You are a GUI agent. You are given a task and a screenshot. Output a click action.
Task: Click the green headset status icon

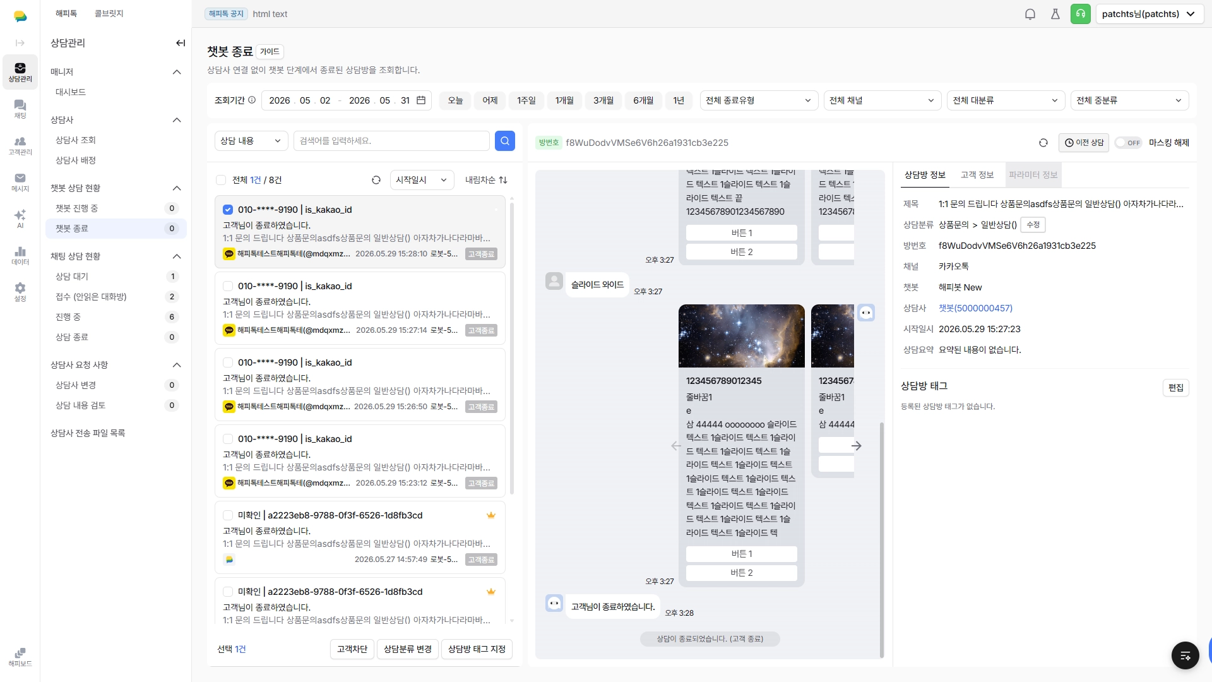pyautogui.click(x=1081, y=14)
